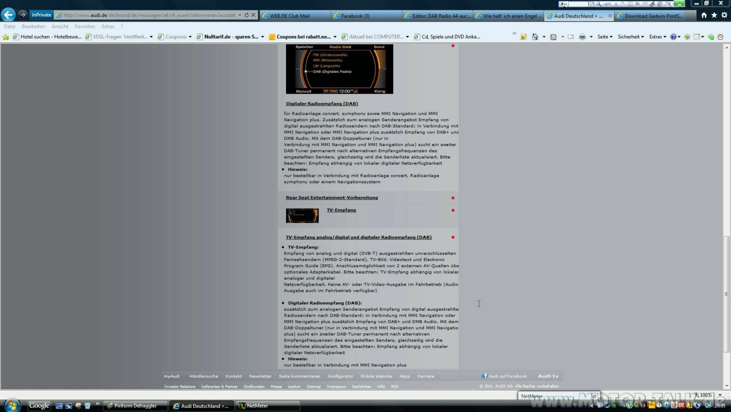Open TV-Empfang analog/digital und DAB link
The height and width of the screenshot is (412, 731).
click(x=359, y=238)
